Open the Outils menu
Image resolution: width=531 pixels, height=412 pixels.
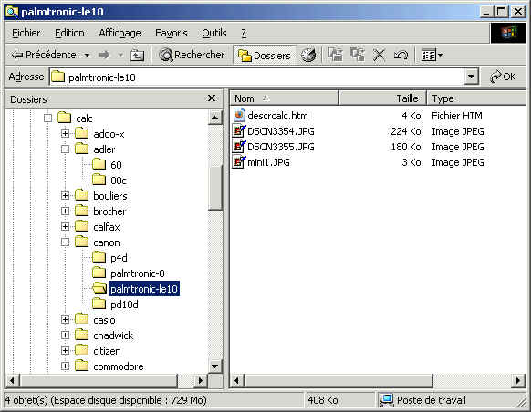point(214,33)
